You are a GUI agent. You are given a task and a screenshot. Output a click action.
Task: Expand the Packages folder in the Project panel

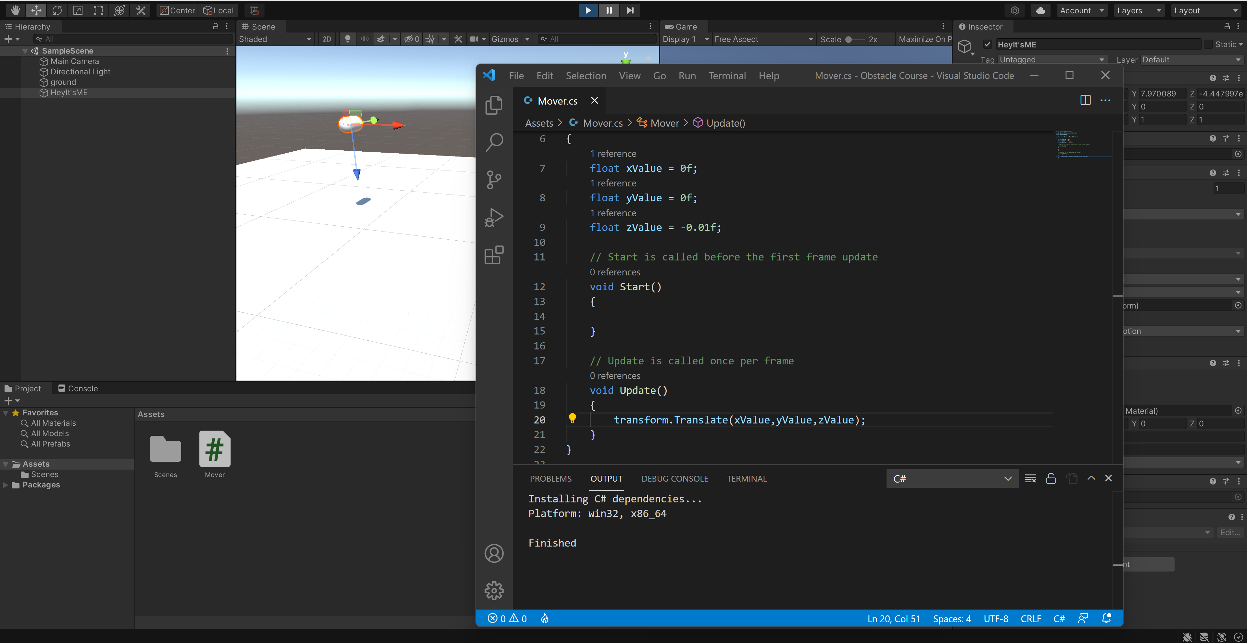5,485
